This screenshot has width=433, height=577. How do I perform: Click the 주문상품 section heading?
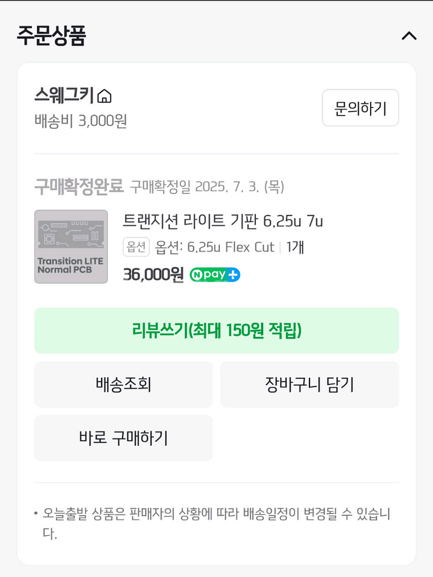point(51,35)
